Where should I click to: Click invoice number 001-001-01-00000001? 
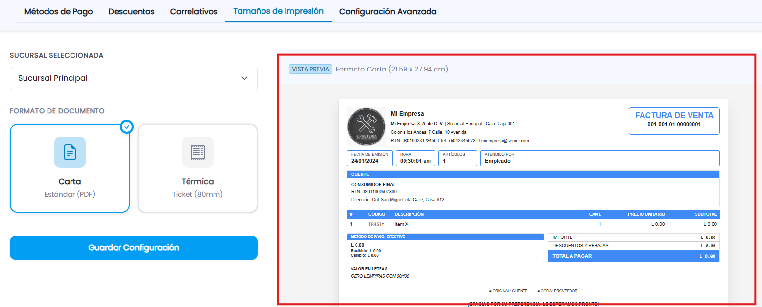click(674, 125)
